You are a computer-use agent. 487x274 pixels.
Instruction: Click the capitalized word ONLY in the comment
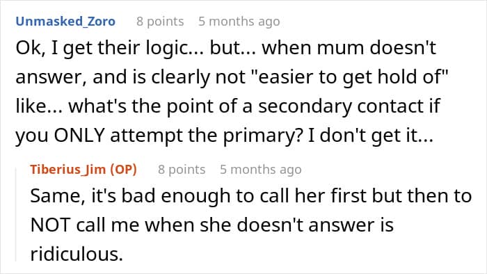(x=79, y=136)
